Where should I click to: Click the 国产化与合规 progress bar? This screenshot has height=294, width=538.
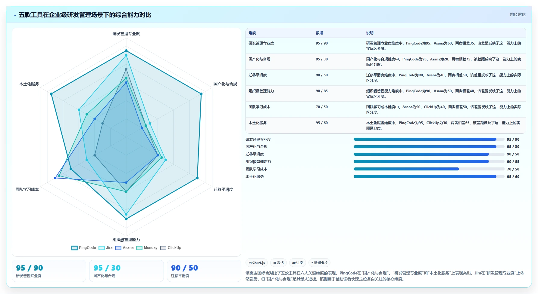click(429, 147)
